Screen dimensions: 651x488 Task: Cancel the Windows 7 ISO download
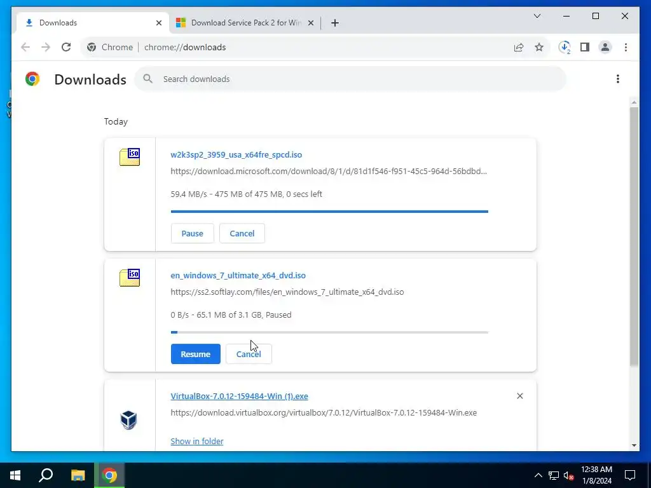point(249,354)
